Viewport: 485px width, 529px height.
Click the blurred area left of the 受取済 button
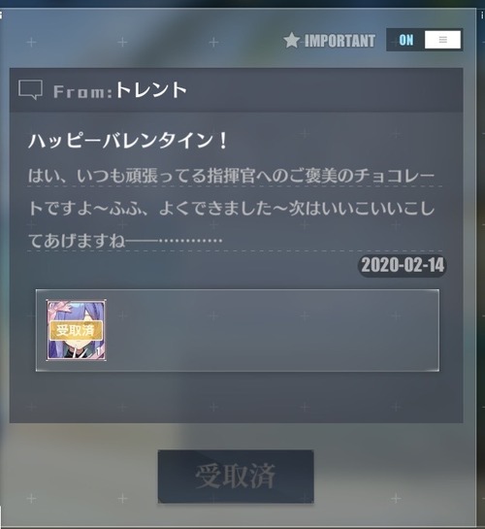point(81,477)
